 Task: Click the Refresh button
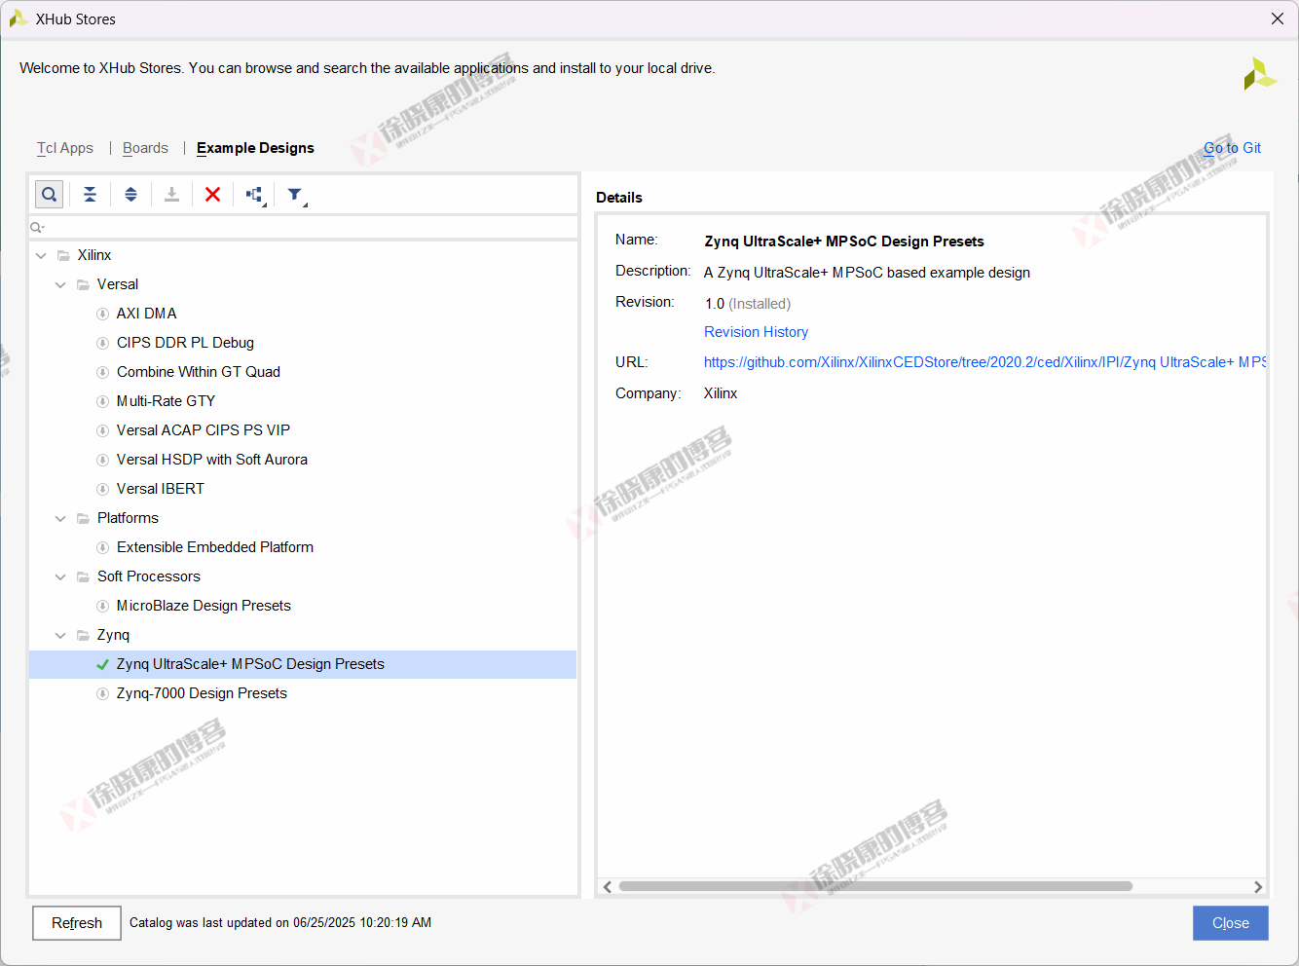(77, 923)
